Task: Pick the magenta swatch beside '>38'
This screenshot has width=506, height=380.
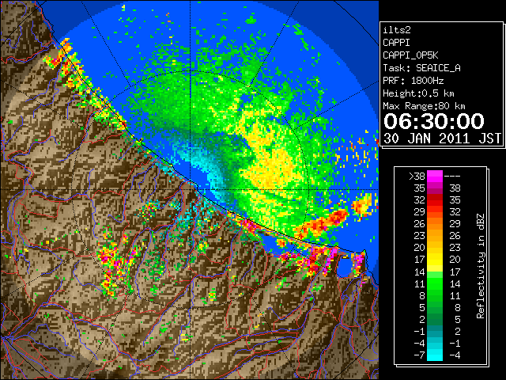Action: 435,176
